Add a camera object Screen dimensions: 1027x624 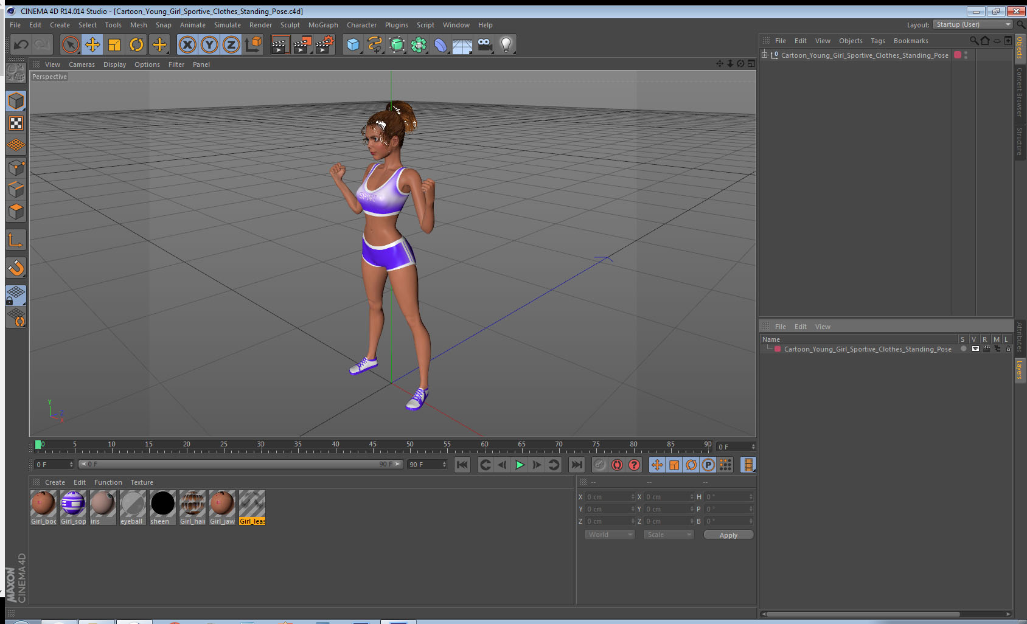pyautogui.click(x=484, y=44)
